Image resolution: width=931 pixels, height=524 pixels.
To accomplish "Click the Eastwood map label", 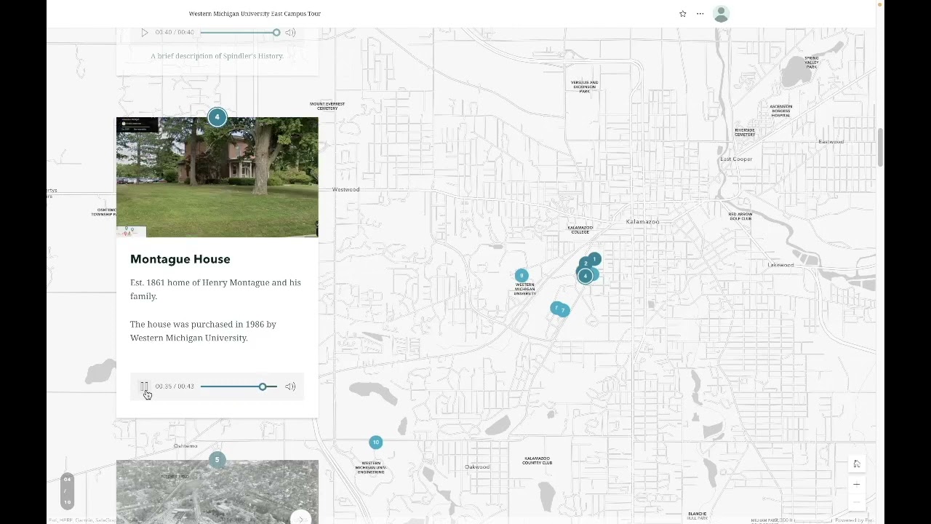I will [x=831, y=141].
